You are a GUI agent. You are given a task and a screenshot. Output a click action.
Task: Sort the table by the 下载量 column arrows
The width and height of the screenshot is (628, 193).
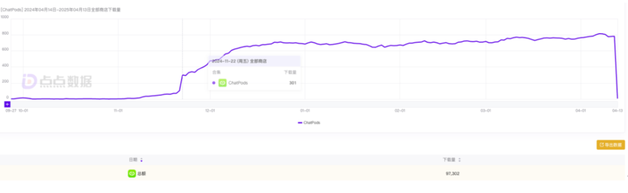[x=459, y=160]
